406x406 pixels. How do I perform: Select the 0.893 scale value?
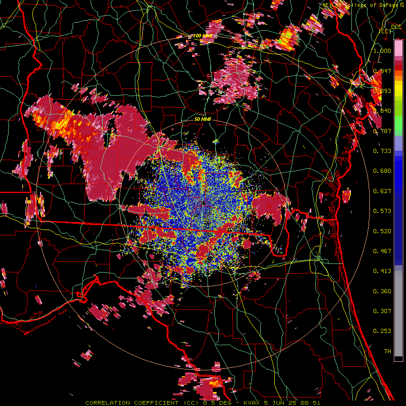coord(382,91)
